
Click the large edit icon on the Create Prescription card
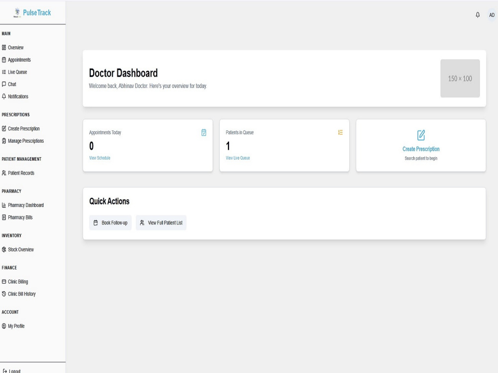pyautogui.click(x=421, y=135)
